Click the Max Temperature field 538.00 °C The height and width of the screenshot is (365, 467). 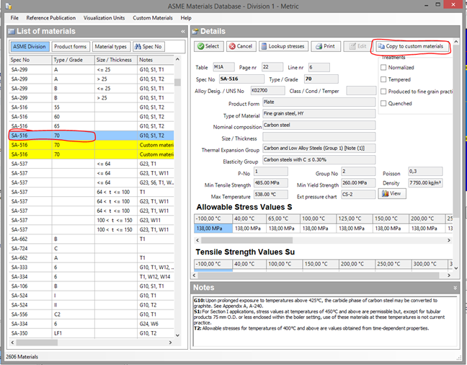271,195
